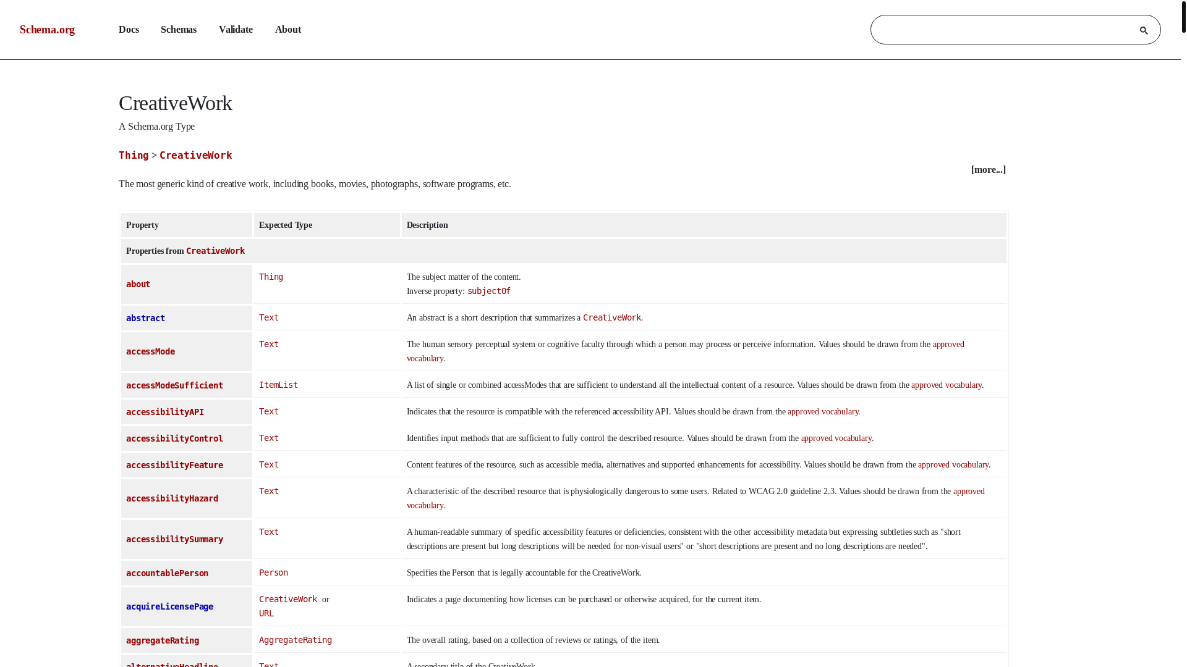Open approved vocabulary link in accessibilityHazard row

click(x=969, y=492)
